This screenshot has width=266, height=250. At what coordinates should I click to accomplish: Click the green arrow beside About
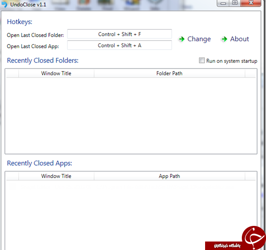pyautogui.click(x=224, y=39)
